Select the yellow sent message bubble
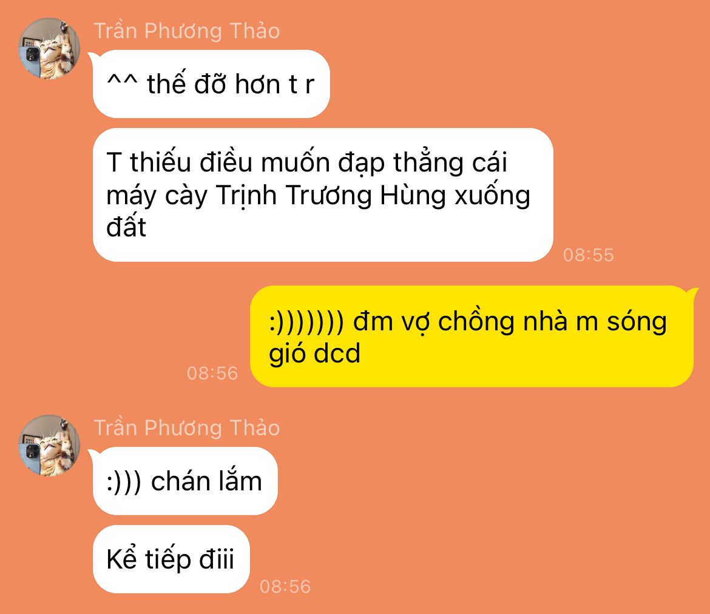Viewport: 710px width, 614px height. pyautogui.click(x=472, y=336)
